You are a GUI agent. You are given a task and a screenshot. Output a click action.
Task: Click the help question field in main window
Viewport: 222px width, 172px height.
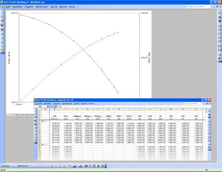click(198, 7)
